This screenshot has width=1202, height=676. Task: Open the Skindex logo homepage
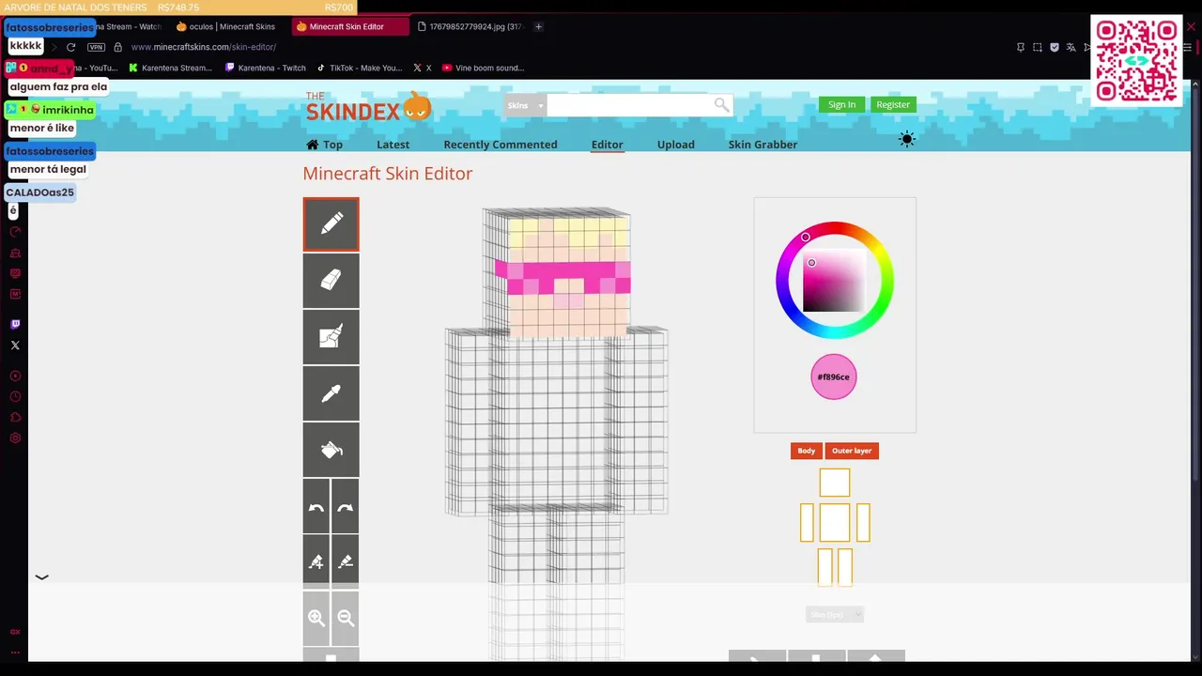click(368, 106)
